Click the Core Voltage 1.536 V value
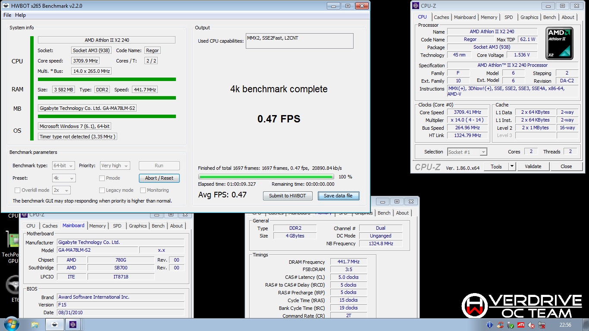This screenshot has width=589, height=331. [x=522, y=55]
